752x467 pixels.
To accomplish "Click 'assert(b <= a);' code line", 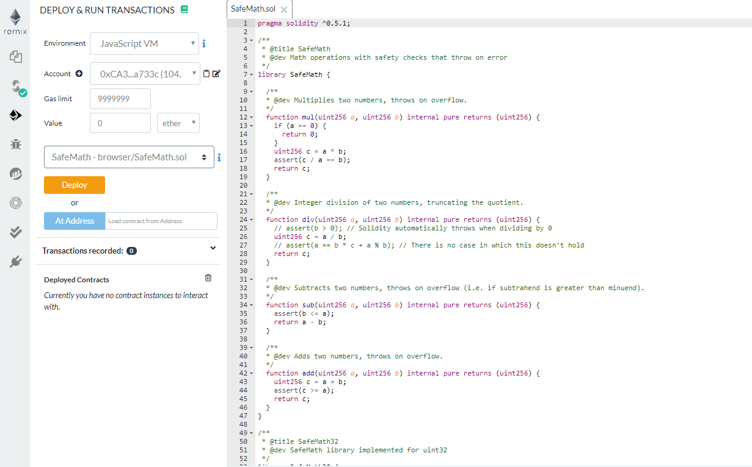I will pyautogui.click(x=304, y=313).
